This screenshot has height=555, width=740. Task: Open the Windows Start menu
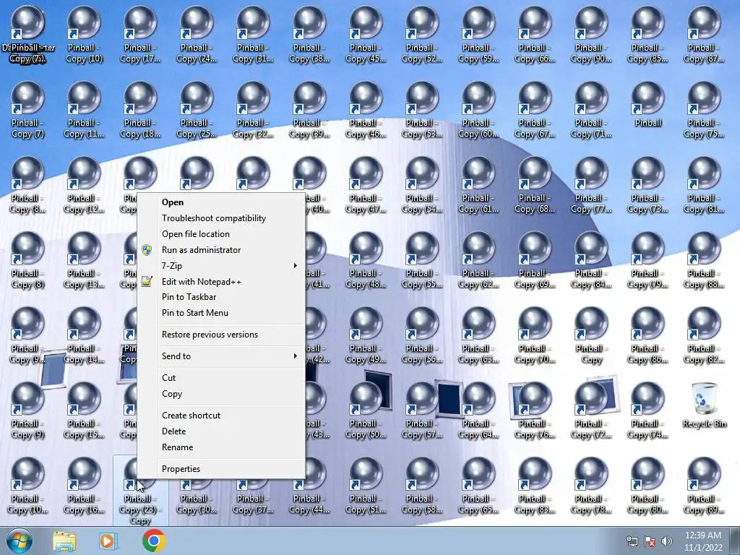tap(20, 541)
